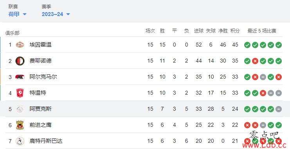Select the 前进之鹰 team row name
Screen dimensions: 290x149
pos(40,125)
